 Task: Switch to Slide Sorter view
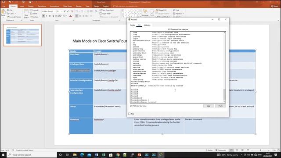[237, 150]
